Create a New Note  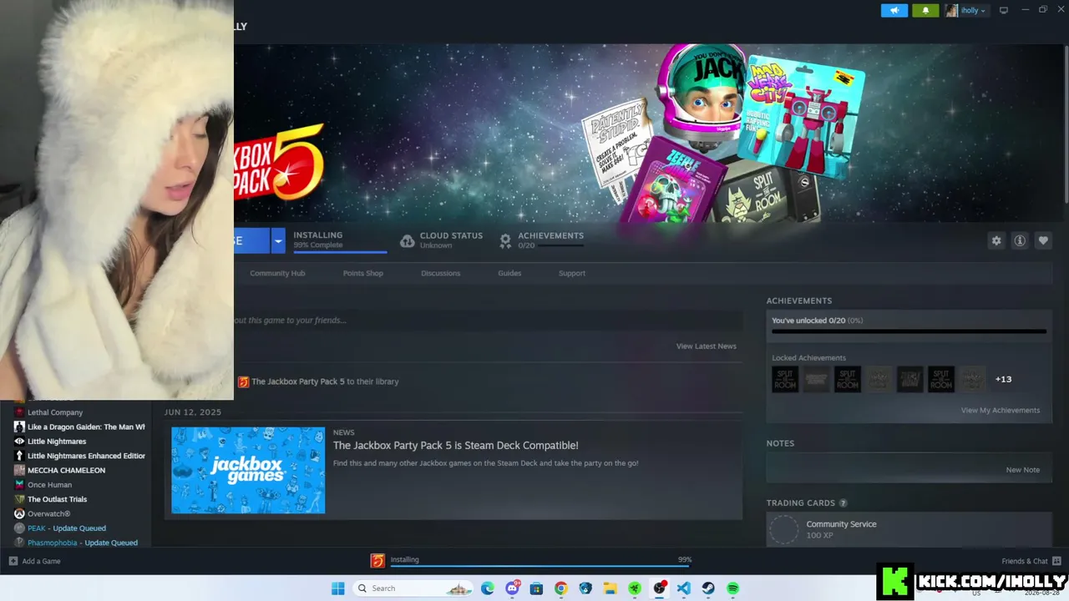tap(1022, 470)
